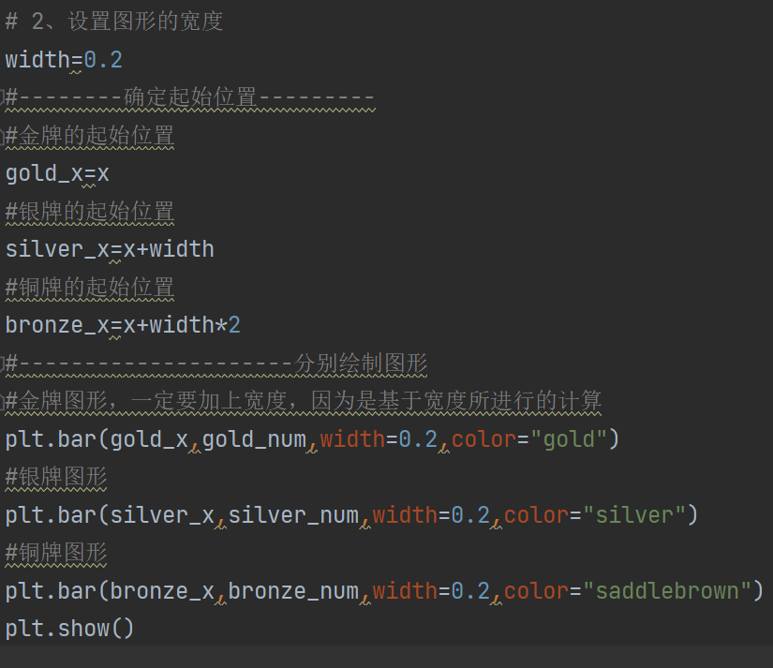Click the #铜牌图形 comment line
This screenshot has width=773, height=668.
click(x=56, y=553)
